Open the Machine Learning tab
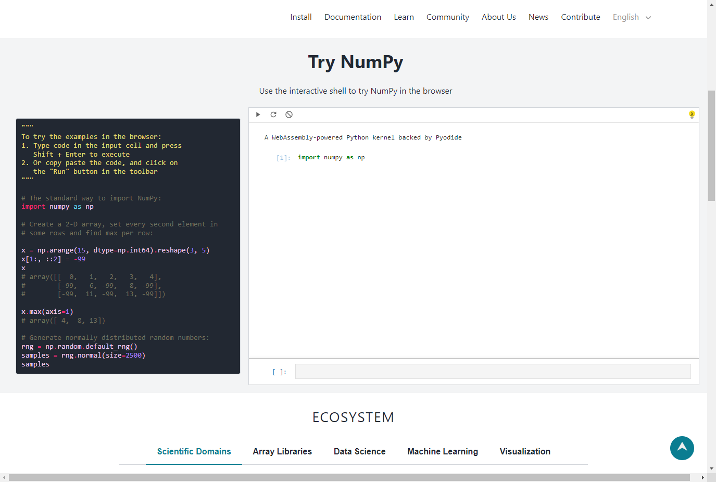Image resolution: width=716 pixels, height=482 pixels. (442, 451)
